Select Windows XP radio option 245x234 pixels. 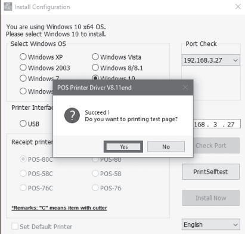click(41, 57)
